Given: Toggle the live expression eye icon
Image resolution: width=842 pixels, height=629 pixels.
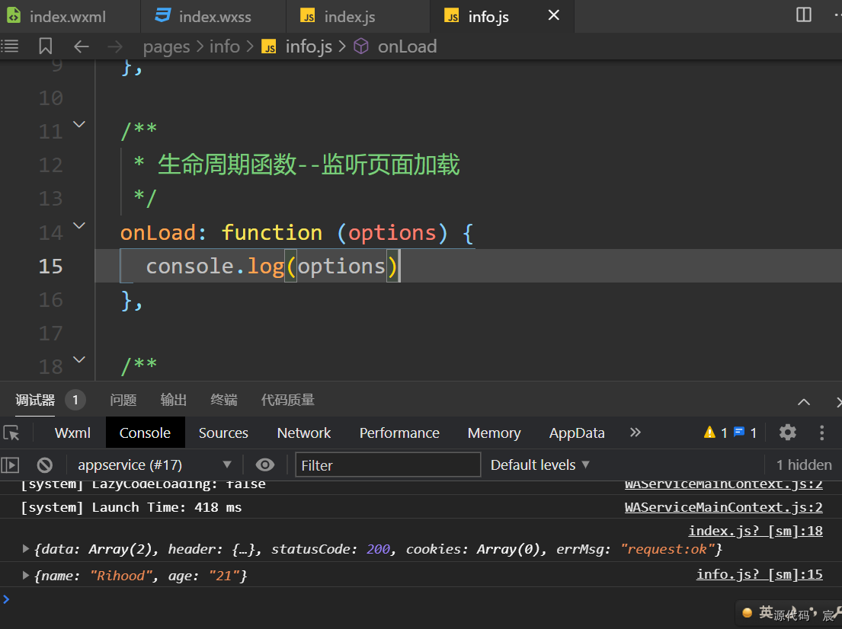Looking at the screenshot, I should 264,465.
